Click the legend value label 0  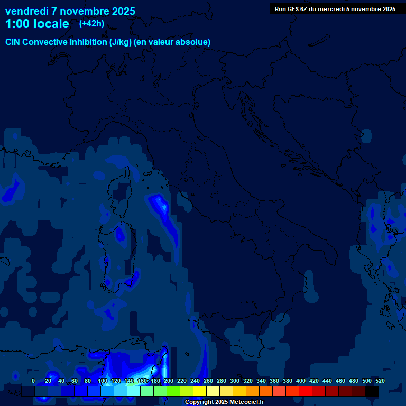point(33,381)
